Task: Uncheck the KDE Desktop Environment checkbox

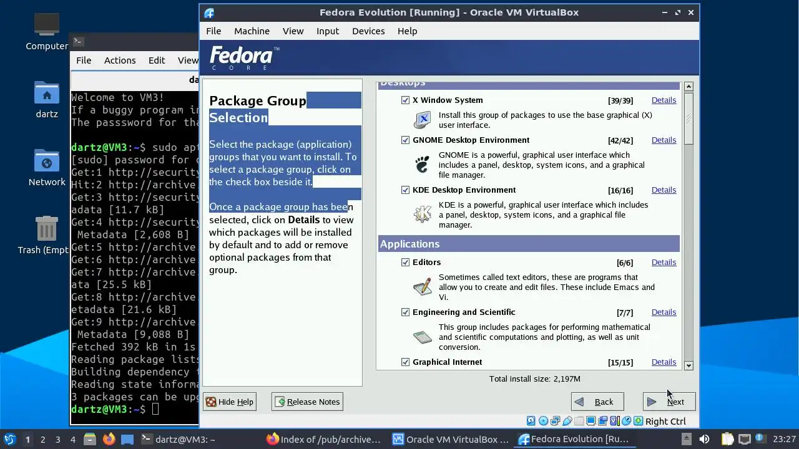Action: 405,190
